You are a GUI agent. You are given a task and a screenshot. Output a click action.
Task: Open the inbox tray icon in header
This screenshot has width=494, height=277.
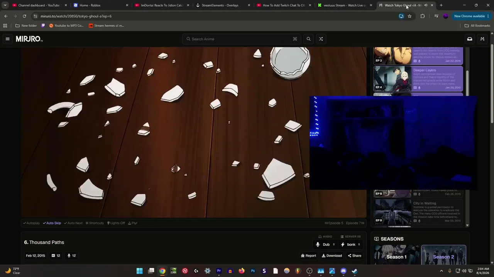coord(470,39)
